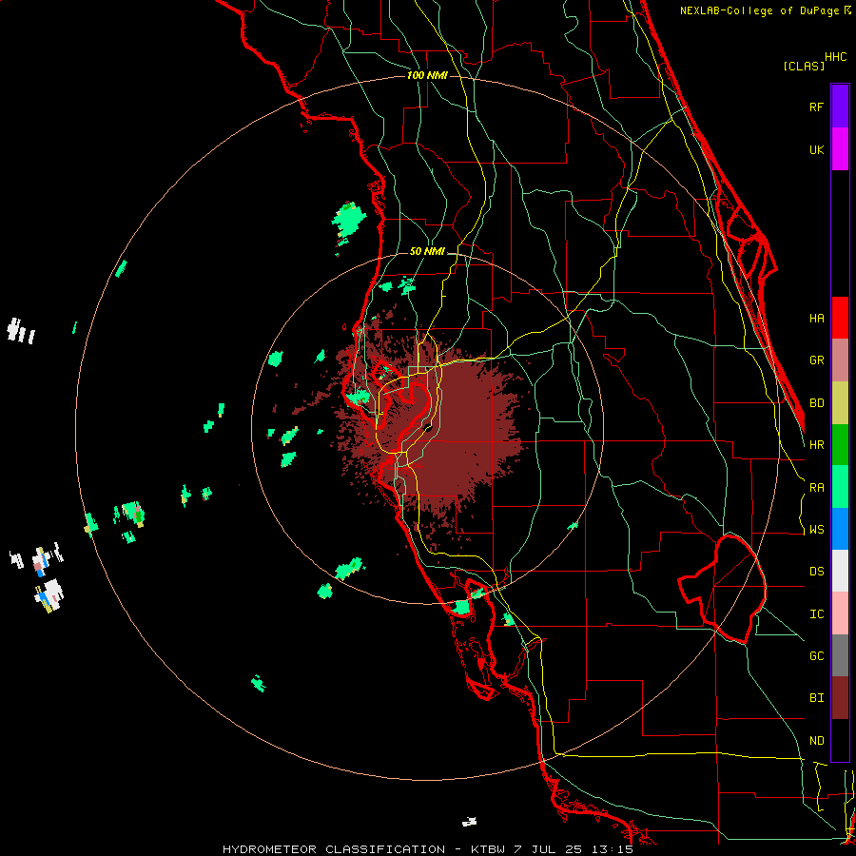Click the DS legend label
This screenshot has height=856, width=856.
(x=816, y=572)
